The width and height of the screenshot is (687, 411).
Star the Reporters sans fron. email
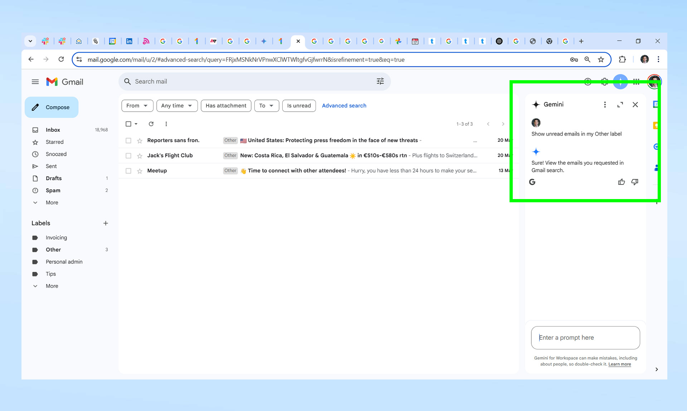pos(140,141)
